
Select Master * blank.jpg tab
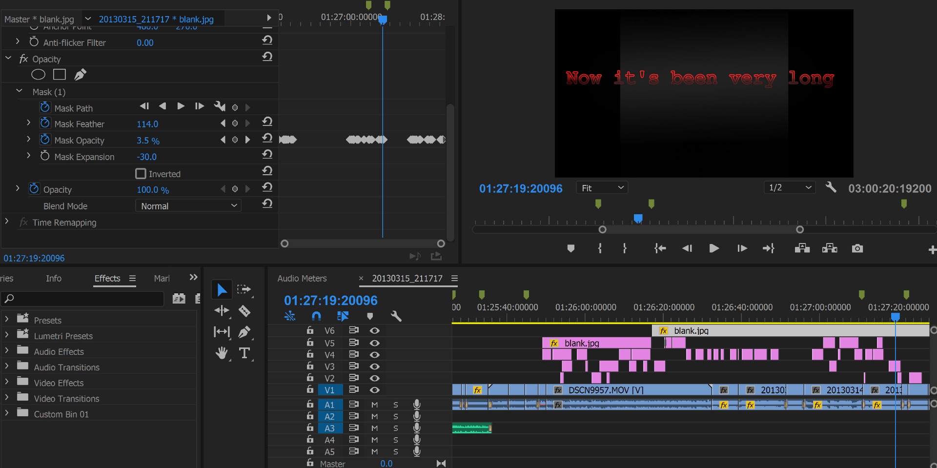pyautogui.click(x=39, y=19)
